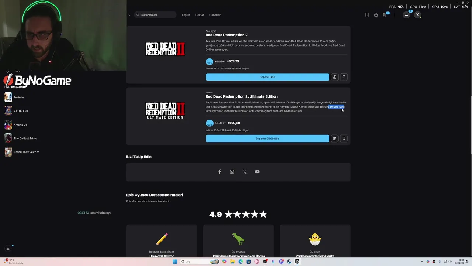Viewport: 472px width, 266px height.
Task: Gift the base Red Dead Redemption 2
Action: [334, 77]
